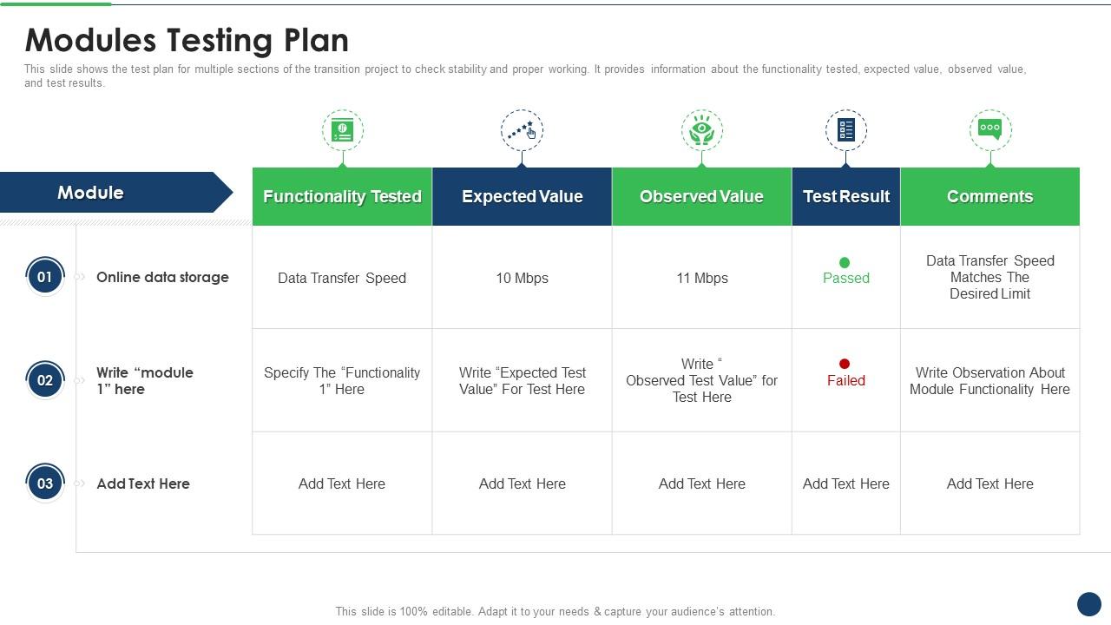Click the small arrow beside Online data storage
Image resolution: width=1111 pixels, height=625 pixels.
[x=80, y=277]
